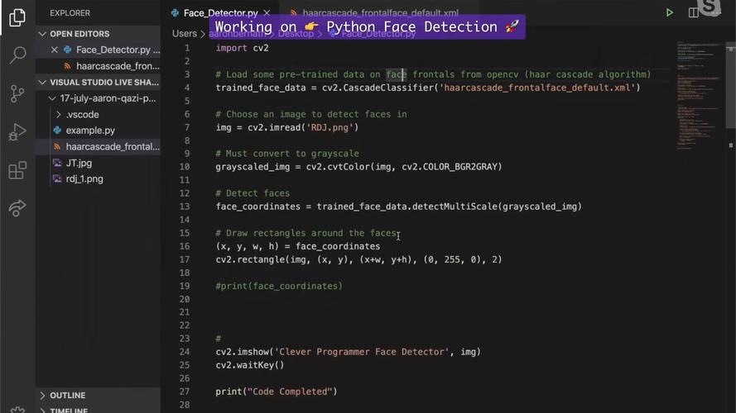Click the Python icon of example.py
This screenshot has height=413, width=736.
tap(57, 131)
